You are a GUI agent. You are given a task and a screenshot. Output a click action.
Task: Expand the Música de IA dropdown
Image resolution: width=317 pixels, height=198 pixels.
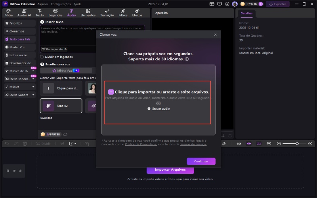33,71
